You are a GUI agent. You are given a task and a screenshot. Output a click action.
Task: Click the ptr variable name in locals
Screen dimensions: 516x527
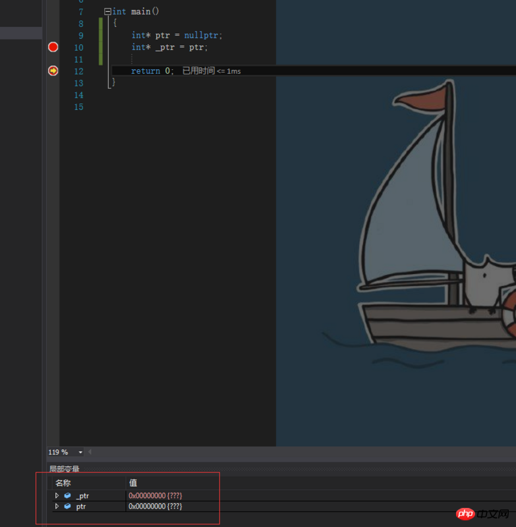[x=80, y=507]
